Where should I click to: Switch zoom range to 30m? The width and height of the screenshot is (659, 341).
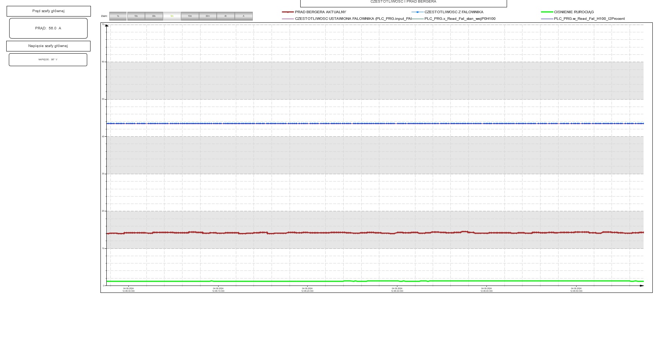(208, 16)
